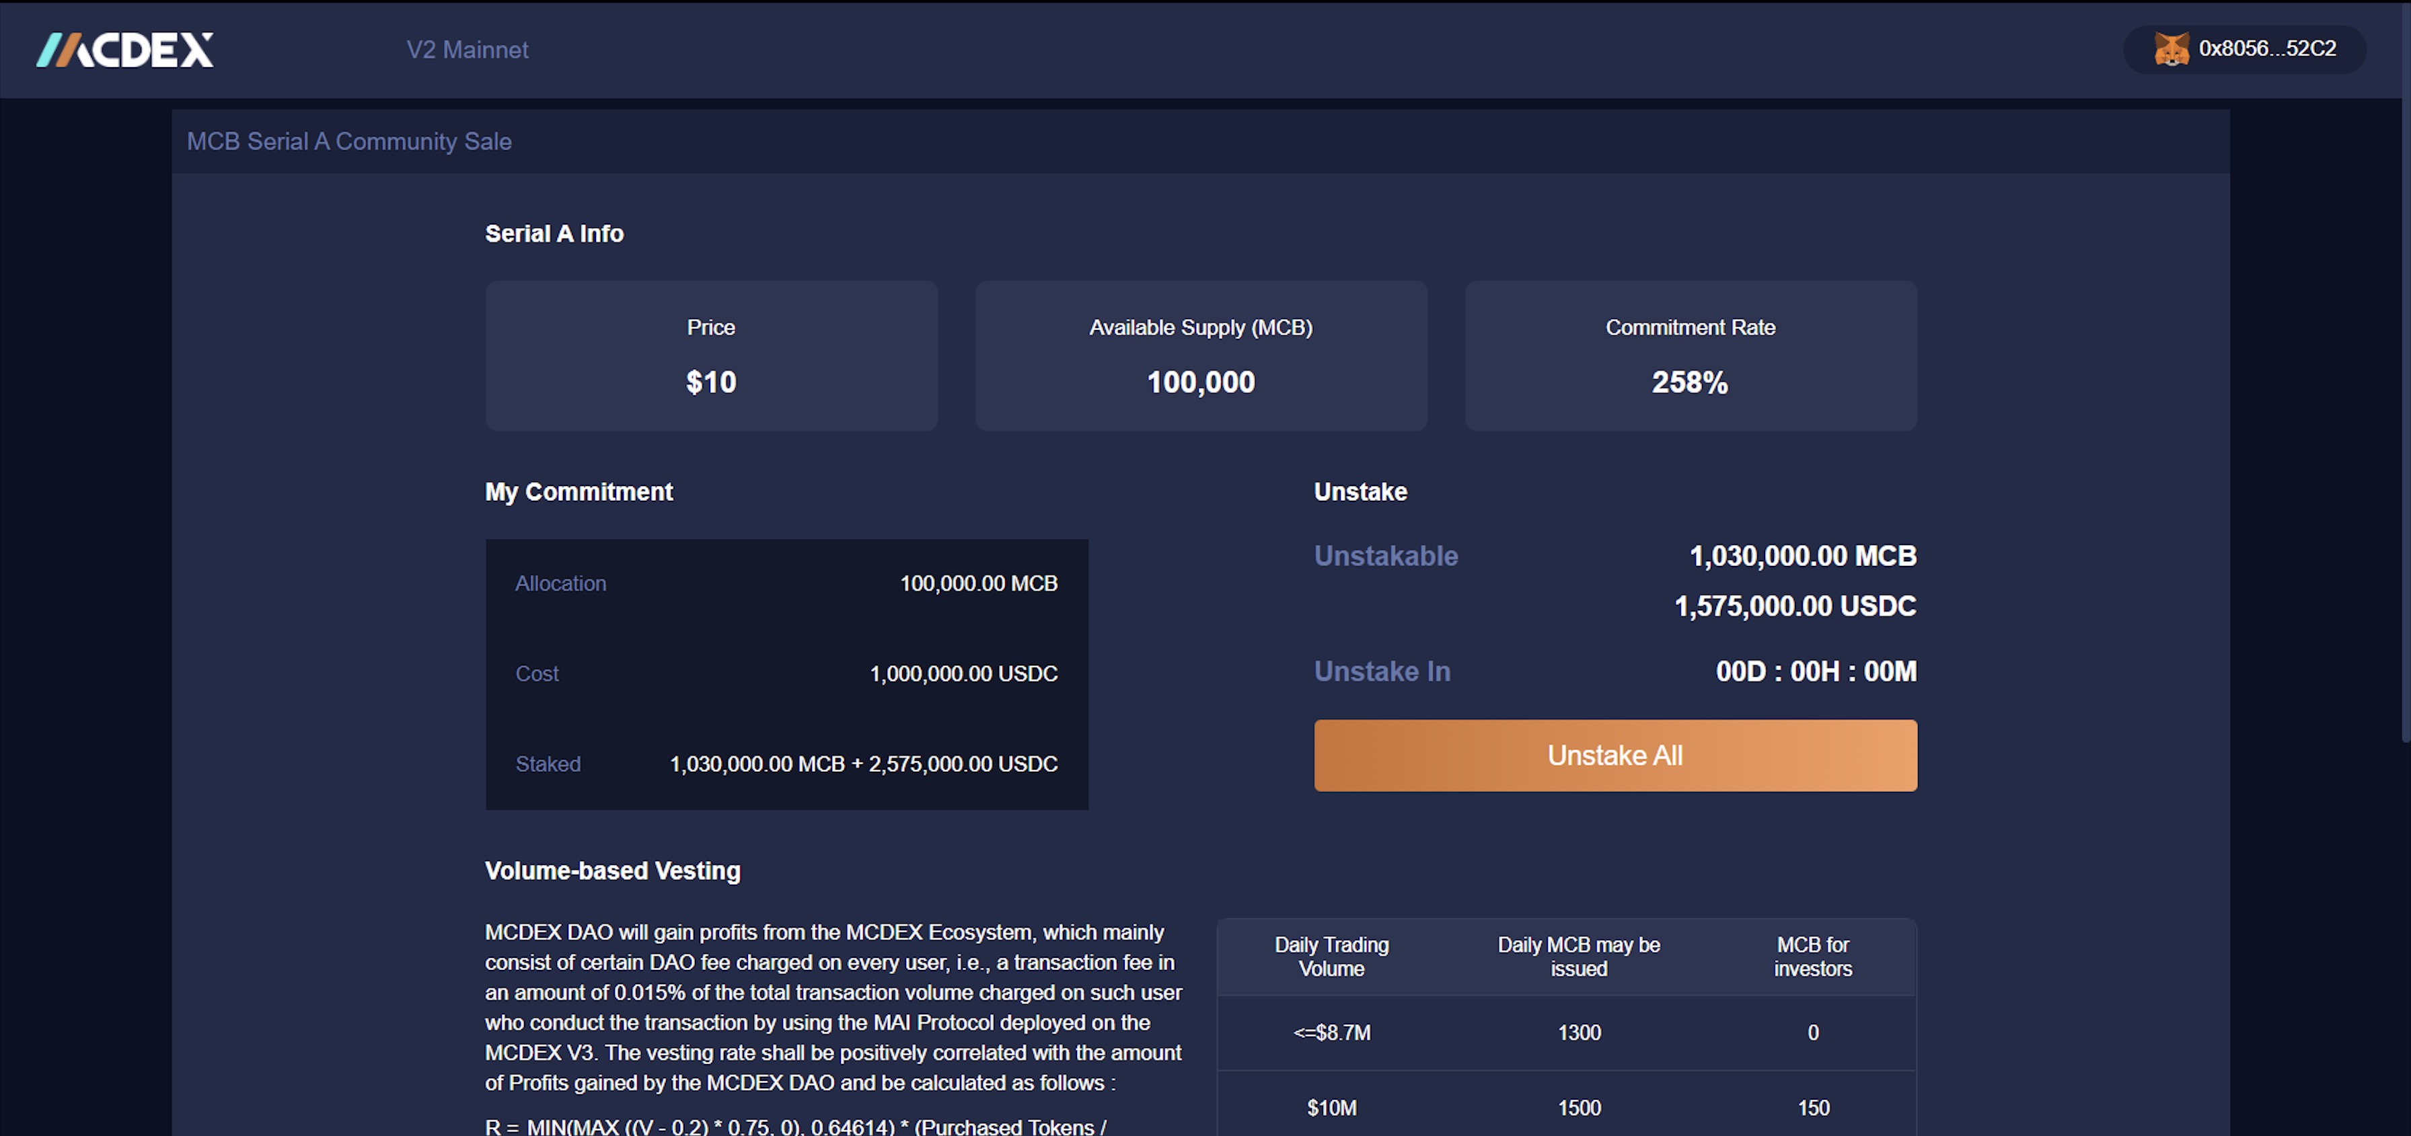Click the Commitment Rate 258% value

tap(1691, 382)
